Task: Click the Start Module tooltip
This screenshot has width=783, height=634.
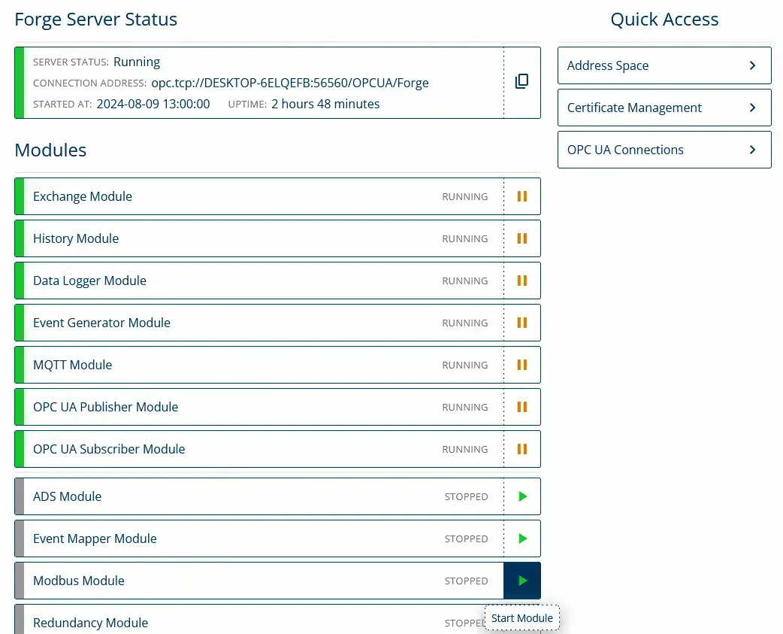Action: click(x=521, y=618)
